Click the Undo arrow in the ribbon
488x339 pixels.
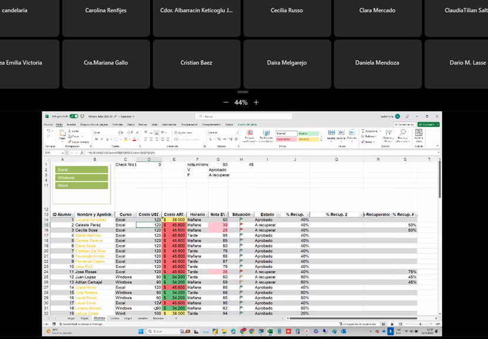49,131
